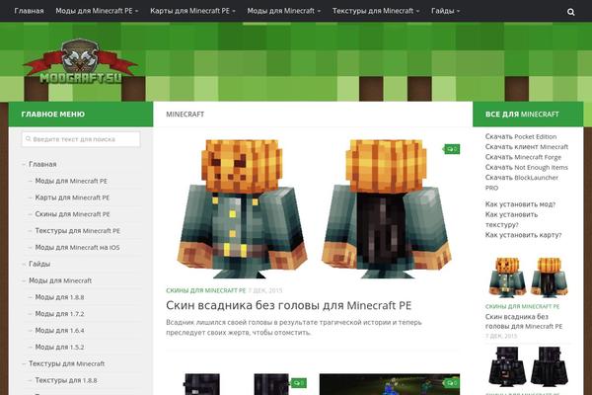Click comment count badge on pumpkin skin image
The width and height of the screenshot is (592, 395).
(452, 149)
